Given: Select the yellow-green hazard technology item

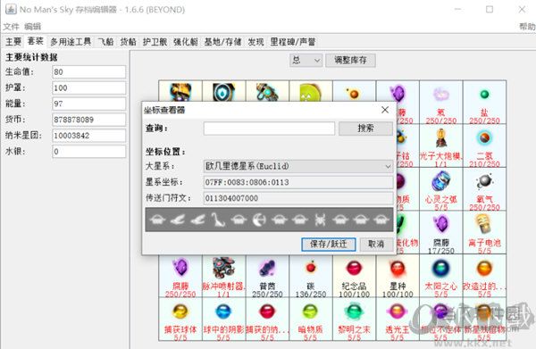Looking at the screenshot, I should pyautogui.click(x=310, y=92).
